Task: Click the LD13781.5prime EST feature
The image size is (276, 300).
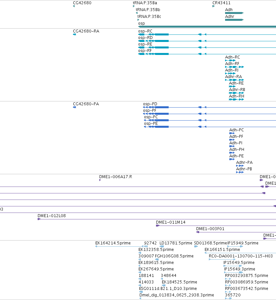Action: 162,246
